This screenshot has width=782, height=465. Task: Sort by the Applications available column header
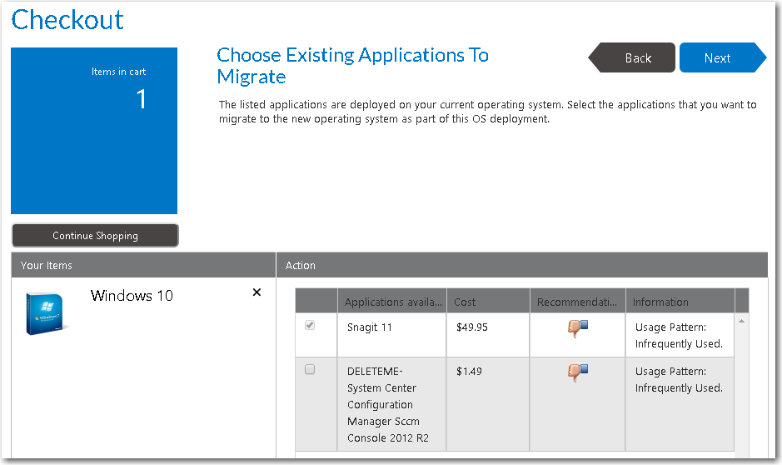391,302
